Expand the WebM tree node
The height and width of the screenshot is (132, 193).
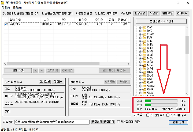tap(140, 86)
